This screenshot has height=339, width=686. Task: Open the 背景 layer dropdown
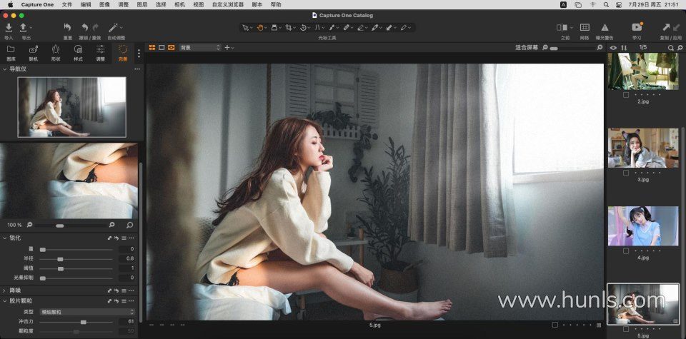point(199,47)
